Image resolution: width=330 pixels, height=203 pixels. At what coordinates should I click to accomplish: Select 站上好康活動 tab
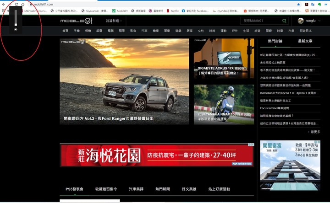(x=219, y=189)
